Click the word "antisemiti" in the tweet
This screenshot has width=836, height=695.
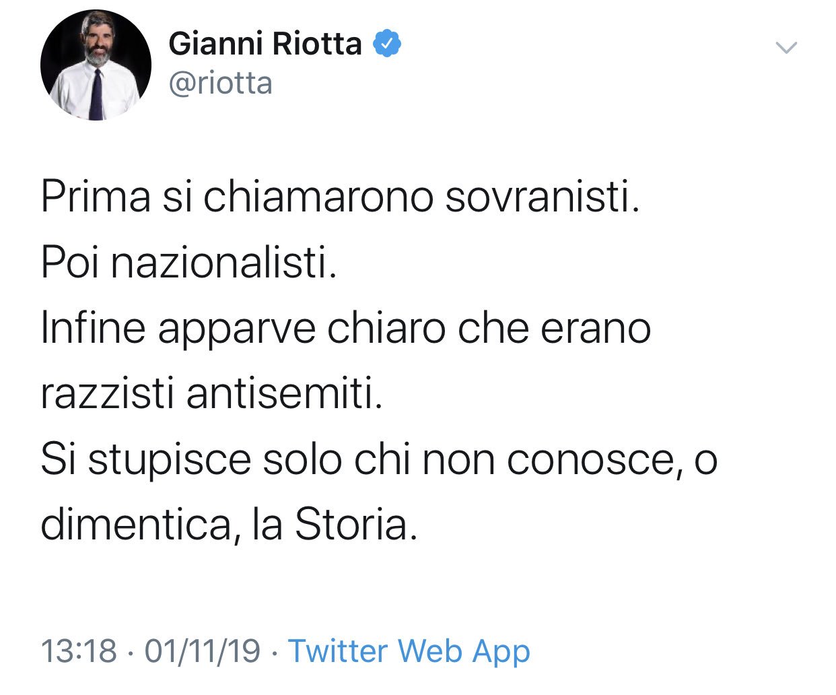coord(284,393)
